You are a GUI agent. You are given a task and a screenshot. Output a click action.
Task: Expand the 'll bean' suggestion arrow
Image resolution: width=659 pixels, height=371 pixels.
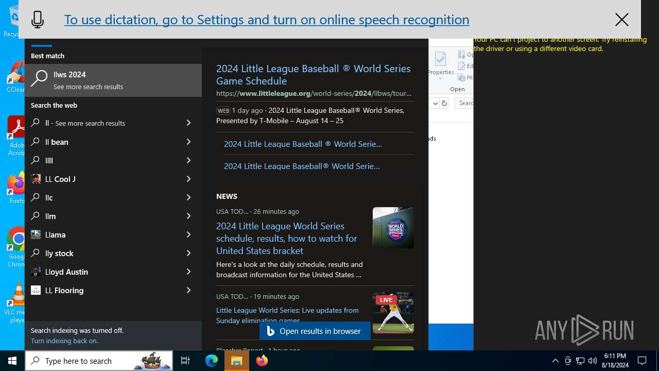(188, 142)
